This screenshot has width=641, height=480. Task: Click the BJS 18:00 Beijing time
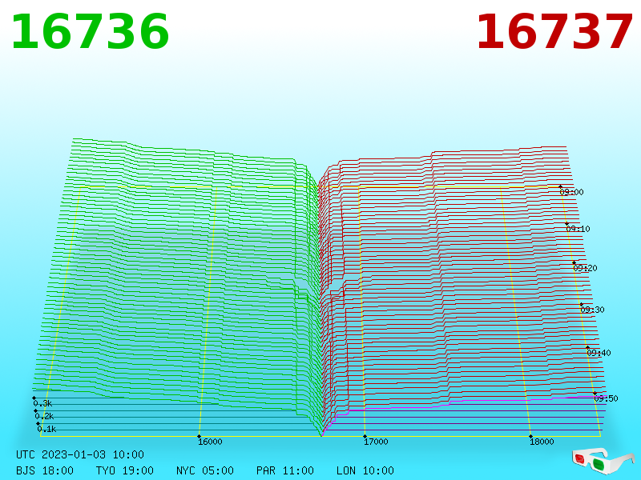point(45,470)
